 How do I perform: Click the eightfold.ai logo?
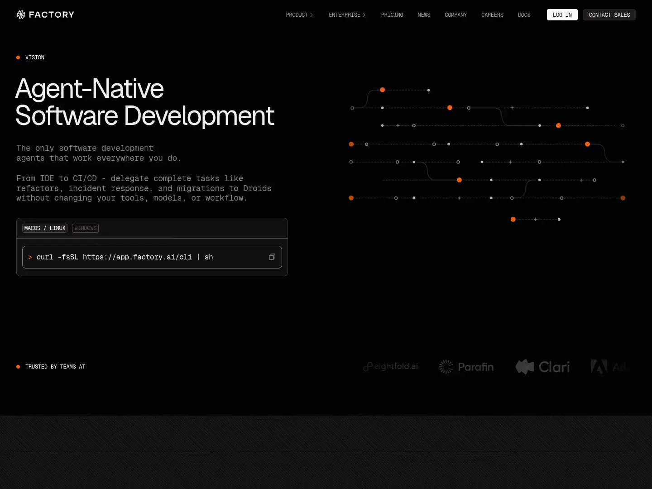(x=391, y=366)
